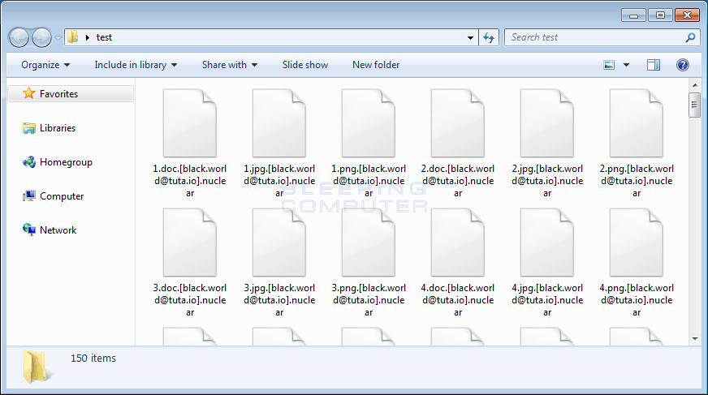
Task: Click the 150 items status text
Action: pyautogui.click(x=93, y=358)
